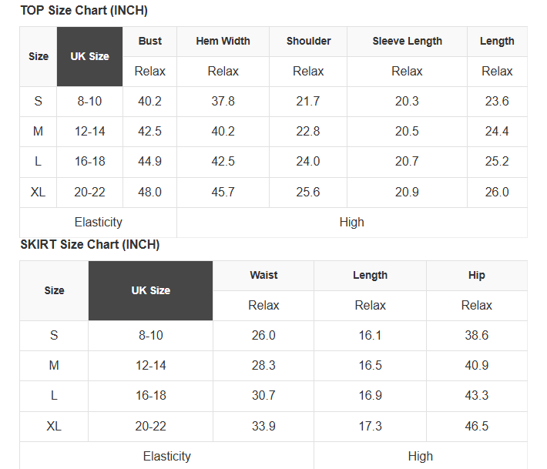Click the High elasticity value in skirt chart
The image size is (547, 469).
click(420, 456)
